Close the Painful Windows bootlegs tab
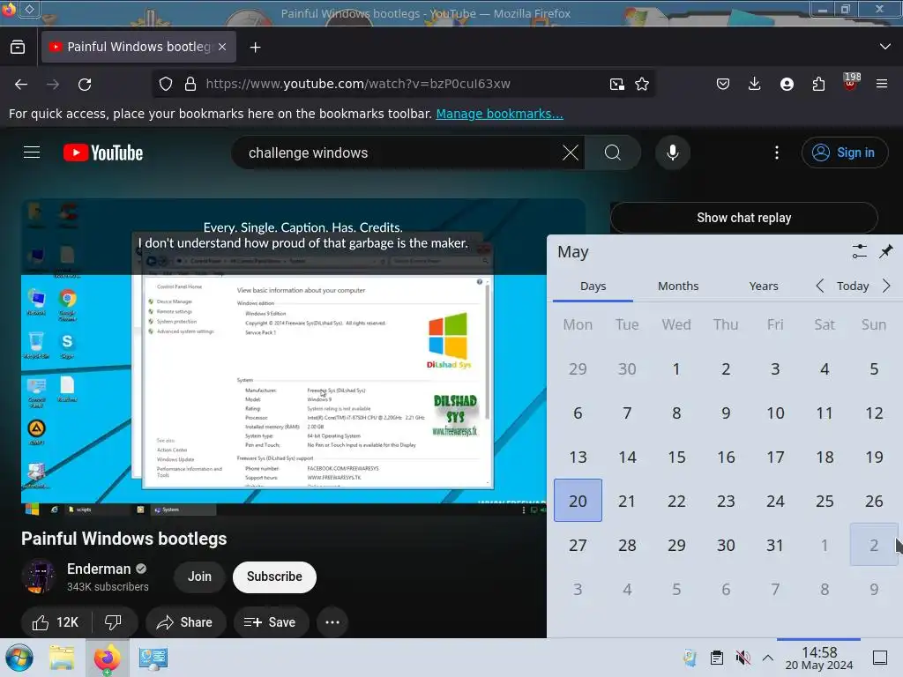The width and height of the screenshot is (903, 677). click(222, 47)
